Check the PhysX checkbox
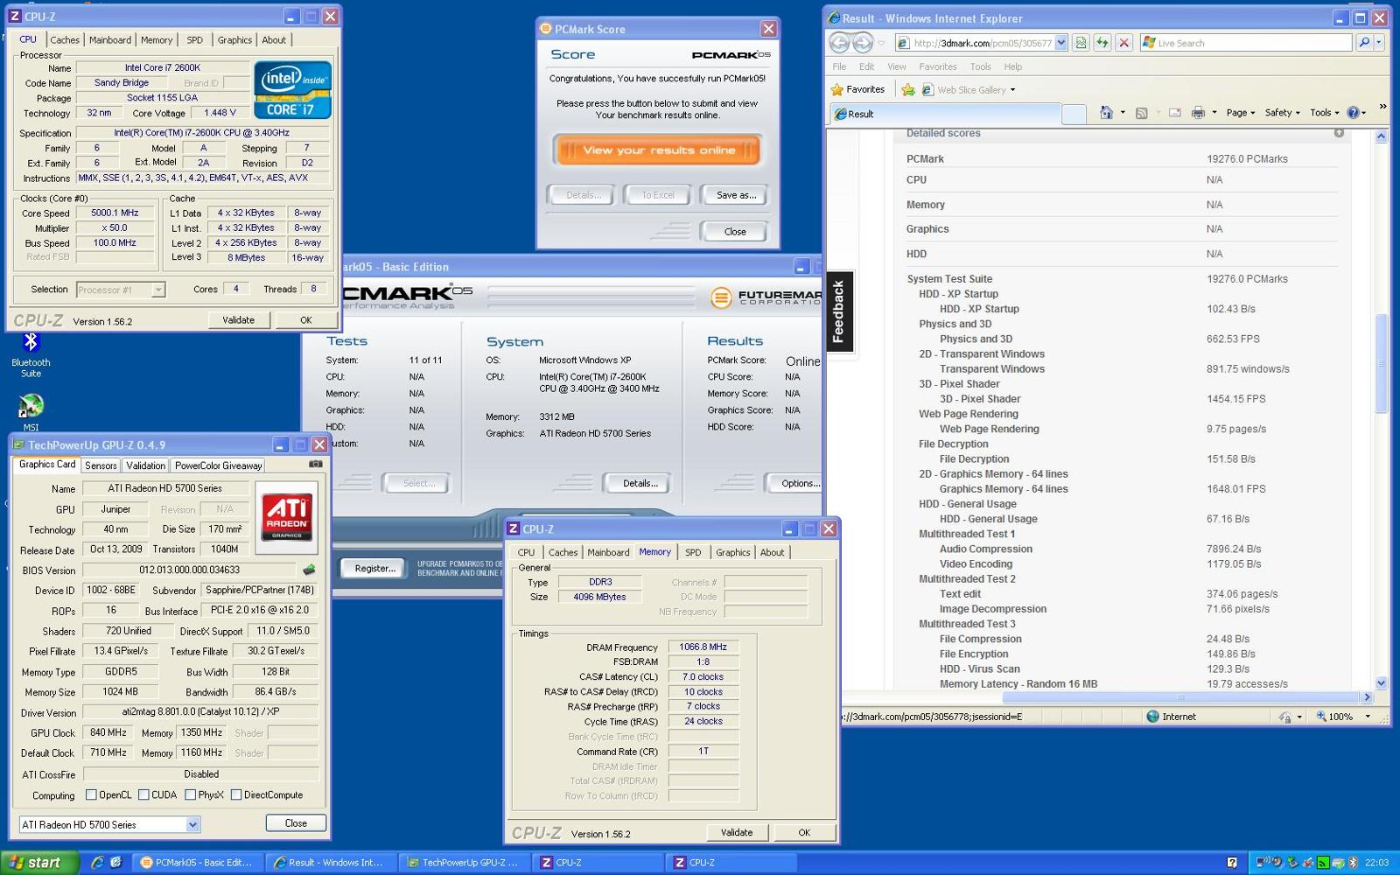This screenshot has width=1400, height=875. [190, 795]
